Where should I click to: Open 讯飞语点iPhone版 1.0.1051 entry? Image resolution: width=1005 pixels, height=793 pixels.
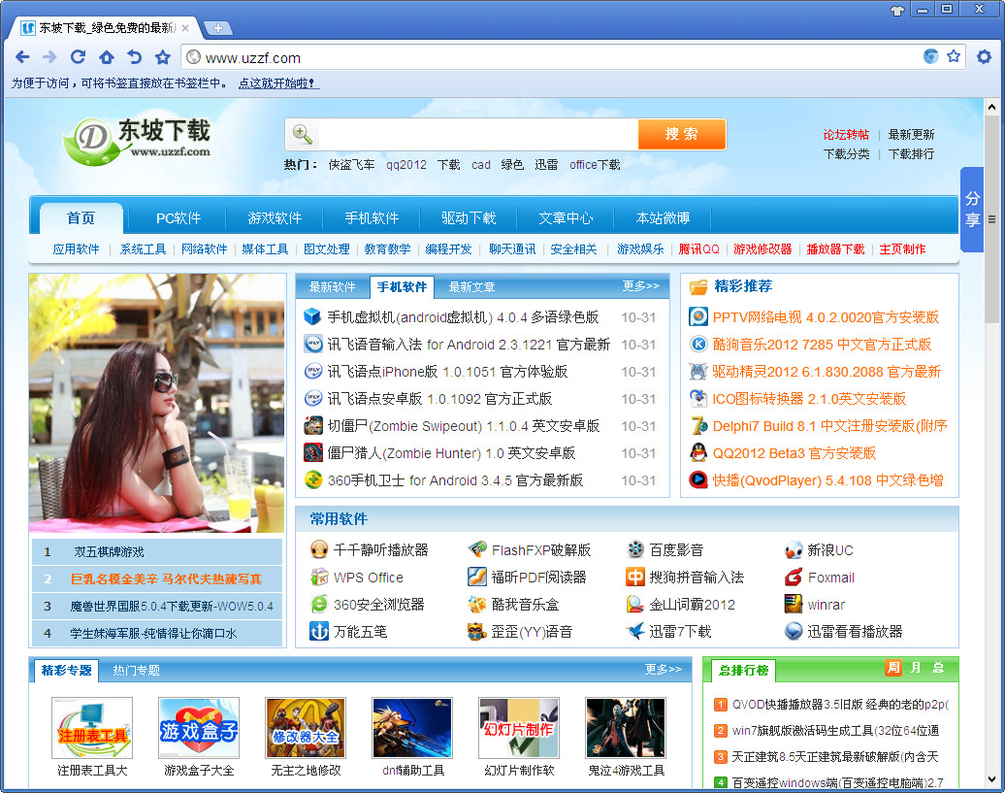447,371
